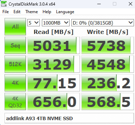Open the File menu
135x125 pixels.
pos(6,12)
